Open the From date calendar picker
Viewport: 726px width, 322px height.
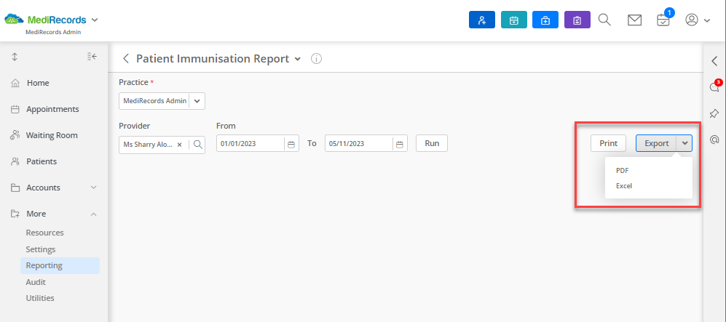pos(291,145)
